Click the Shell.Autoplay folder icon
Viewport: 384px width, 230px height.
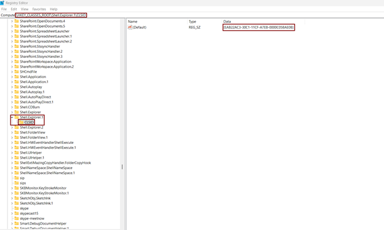(x=17, y=87)
